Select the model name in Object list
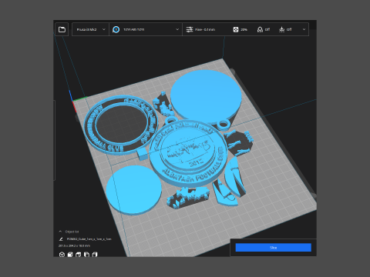Viewport: 370px width, 277px height. click(x=89, y=239)
